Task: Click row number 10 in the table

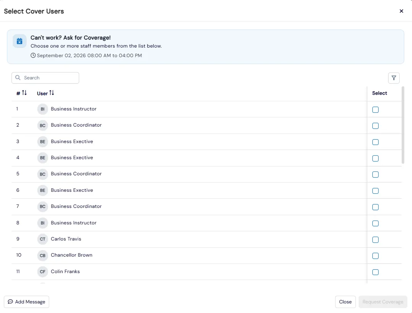Action: pos(19,255)
